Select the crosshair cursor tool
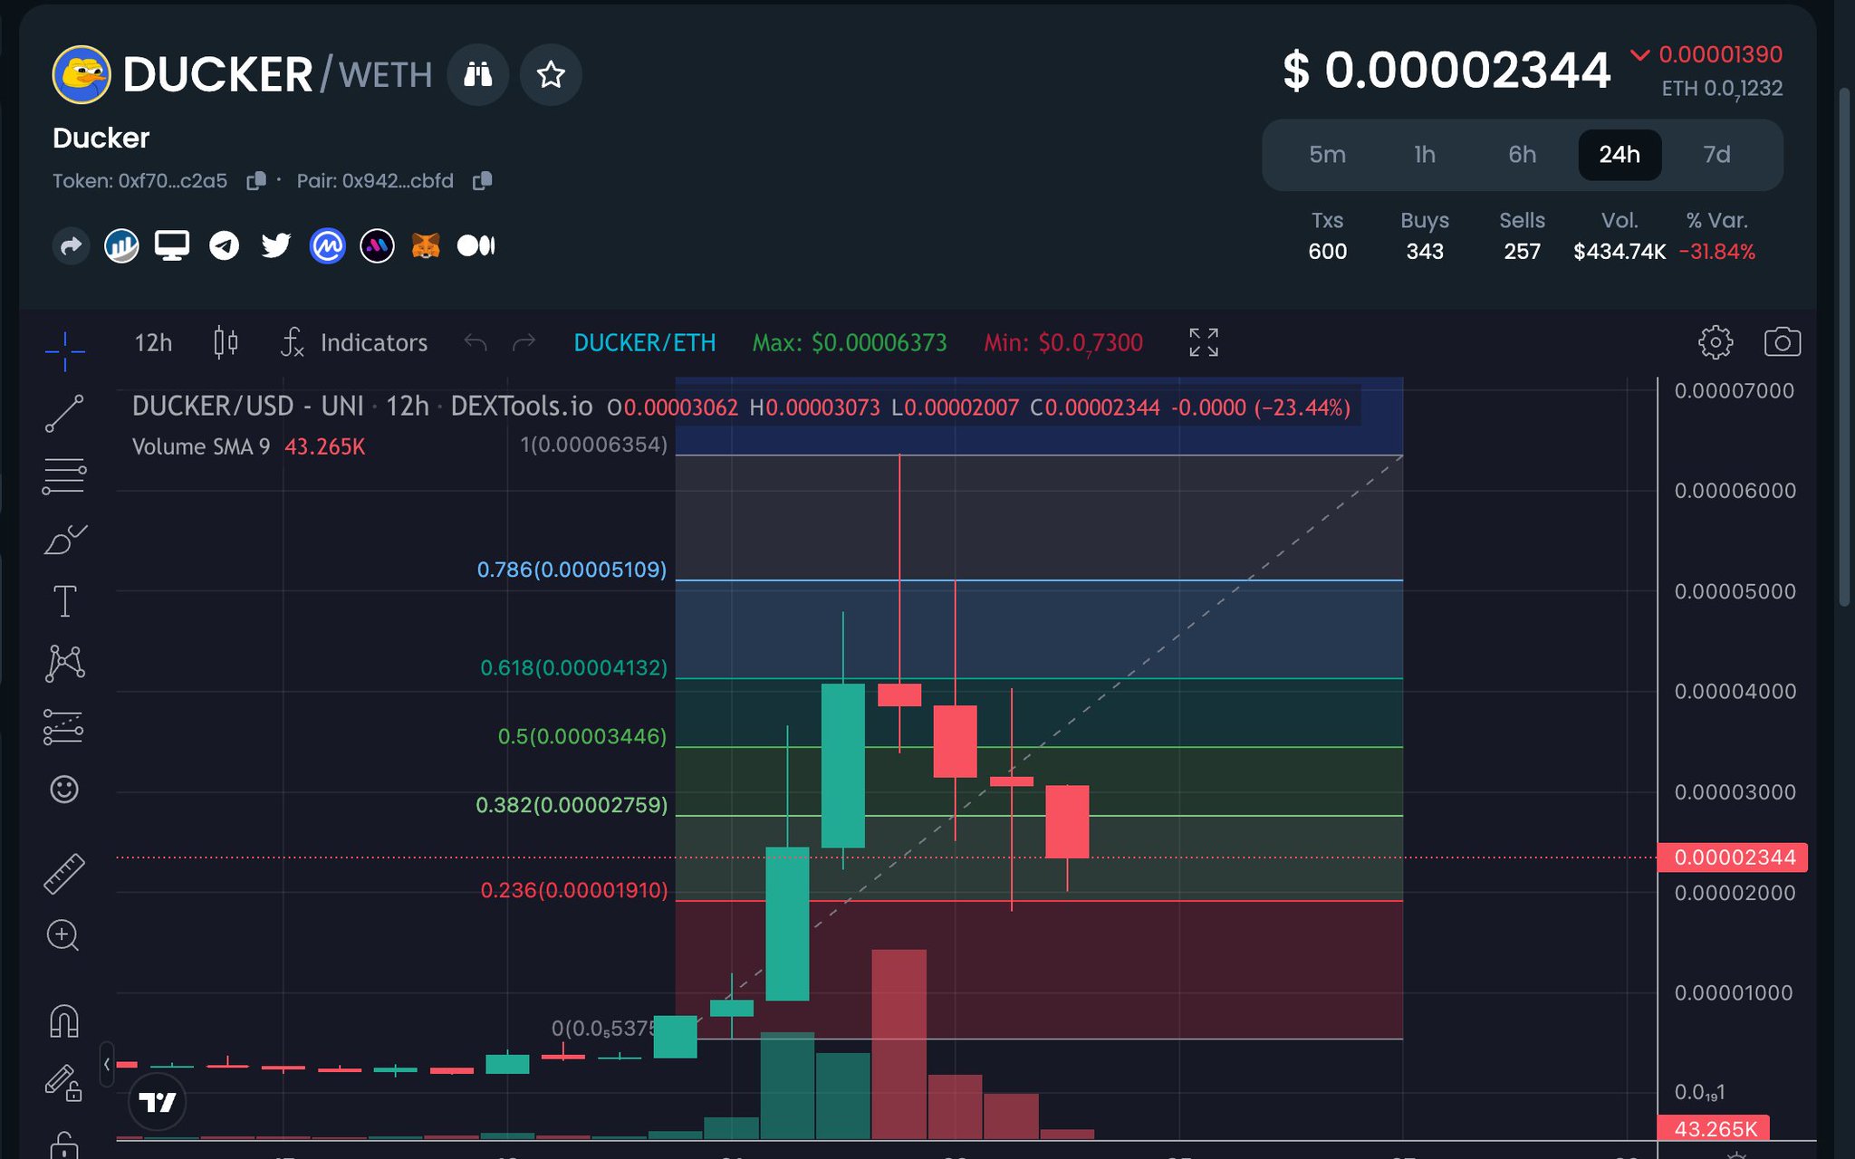Image resolution: width=1855 pixels, height=1159 pixels. point(64,351)
